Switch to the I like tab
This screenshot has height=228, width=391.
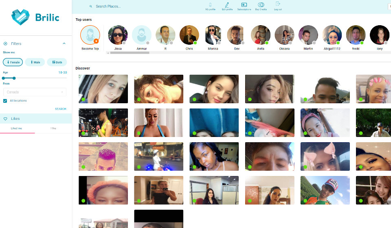click(x=53, y=128)
